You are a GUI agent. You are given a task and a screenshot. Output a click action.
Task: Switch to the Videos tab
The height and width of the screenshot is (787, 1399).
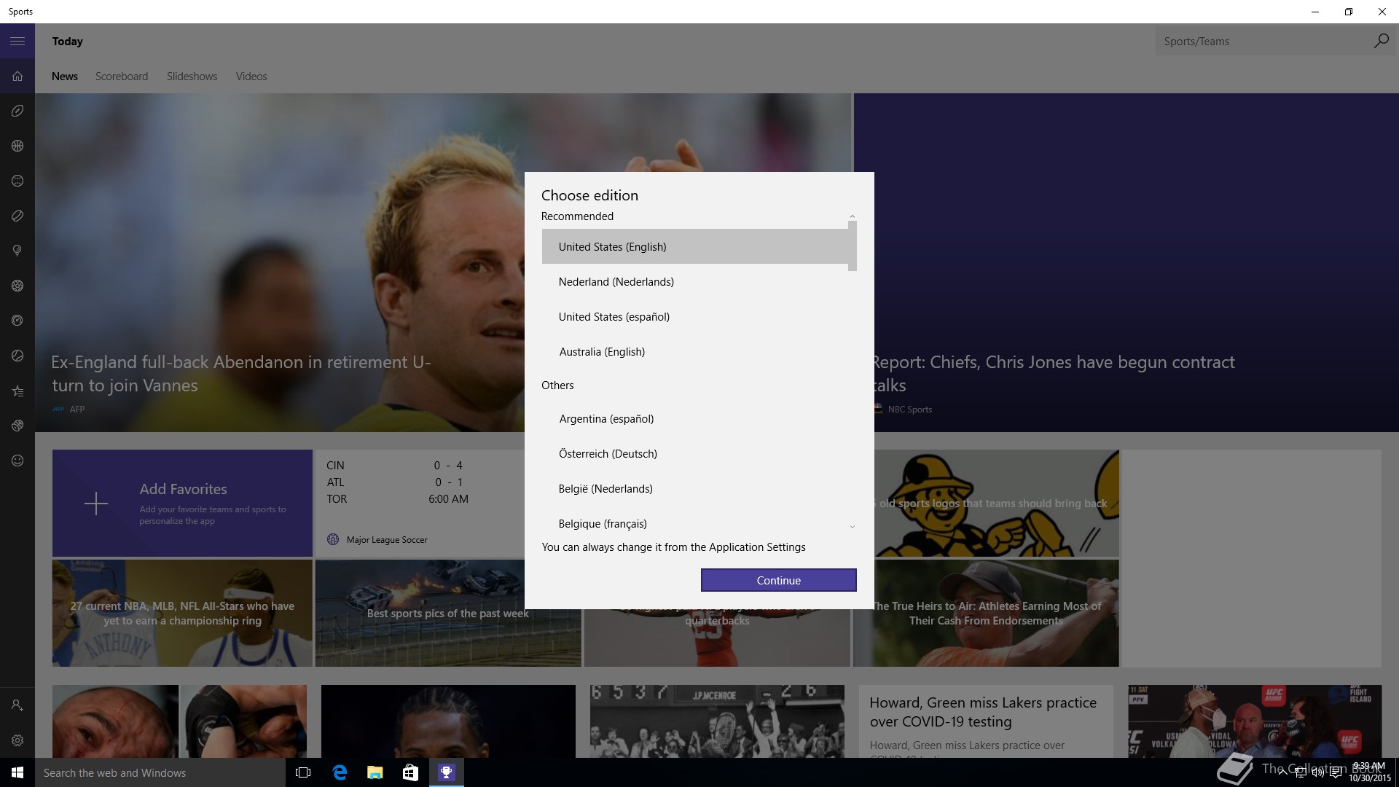click(x=251, y=77)
